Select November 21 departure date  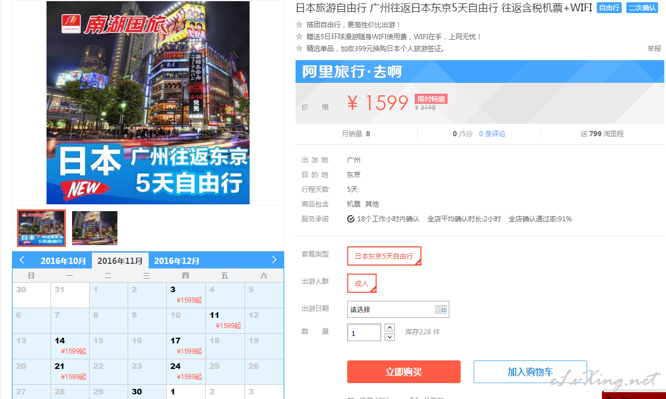pos(70,371)
